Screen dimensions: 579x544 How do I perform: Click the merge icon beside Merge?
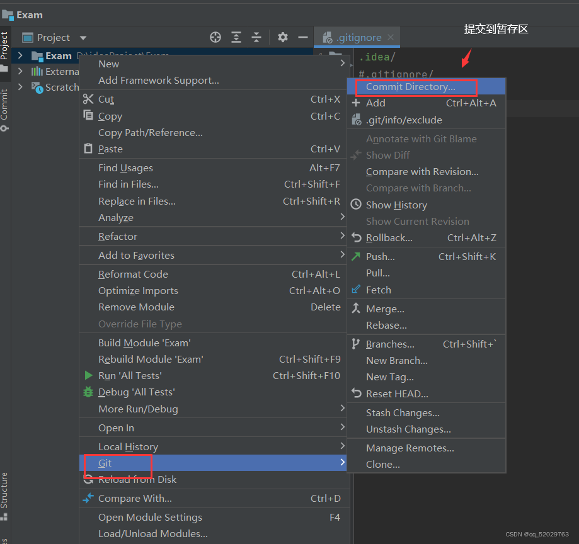(x=356, y=308)
